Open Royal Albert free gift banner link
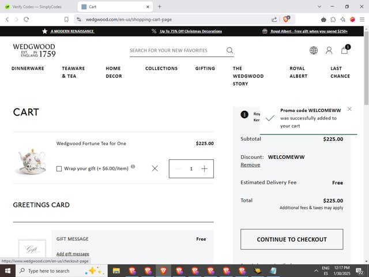This screenshot has width=369, height=277. click(309, 31)
